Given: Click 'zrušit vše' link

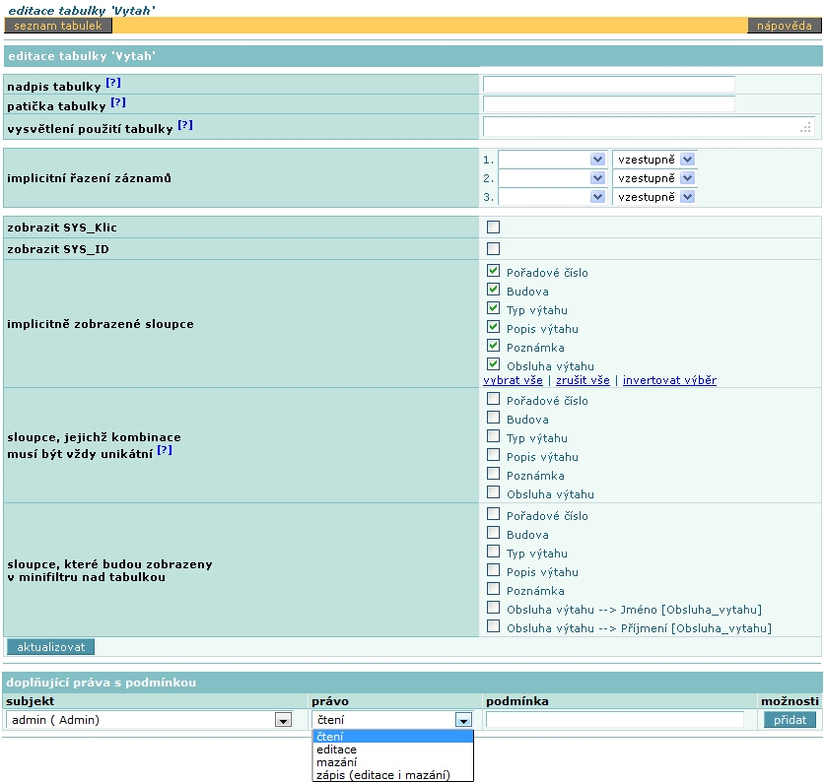Looking at the screenshot, I should [x=583, y=380].
